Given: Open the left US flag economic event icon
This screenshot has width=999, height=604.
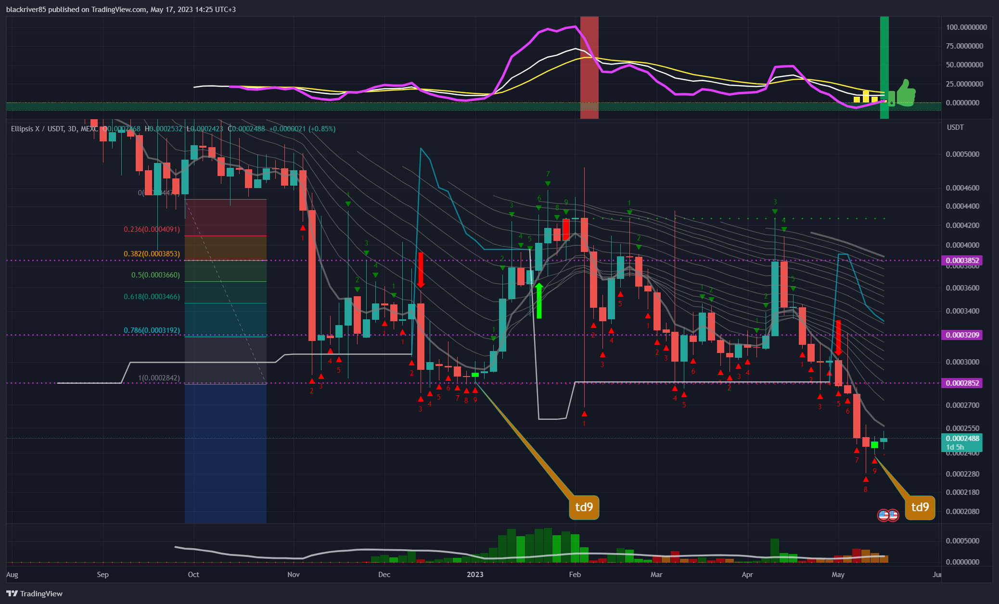Looking at the screenshot, I should [884, 516].
